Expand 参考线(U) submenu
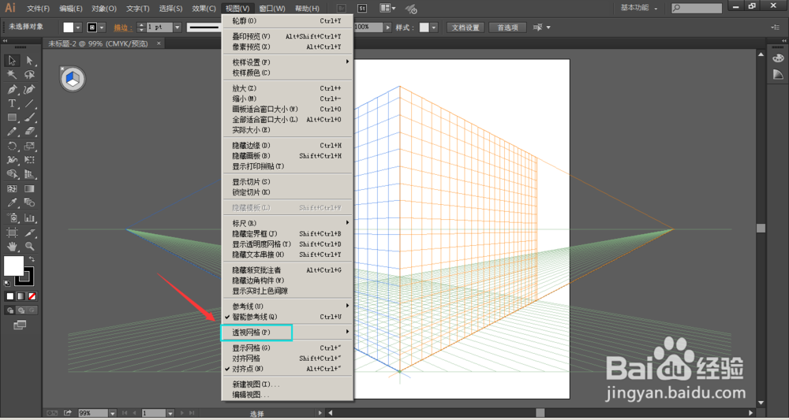 click(x=287, y=306)
